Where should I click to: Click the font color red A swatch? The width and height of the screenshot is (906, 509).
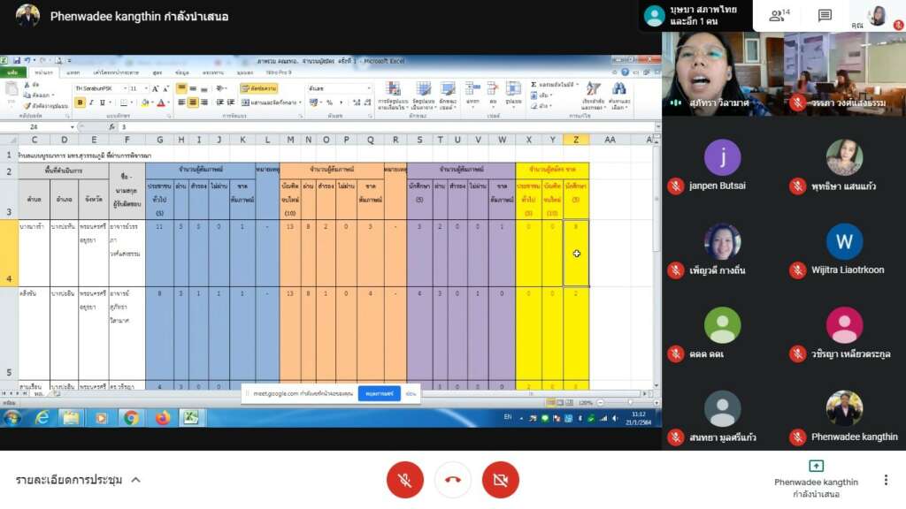161,103
